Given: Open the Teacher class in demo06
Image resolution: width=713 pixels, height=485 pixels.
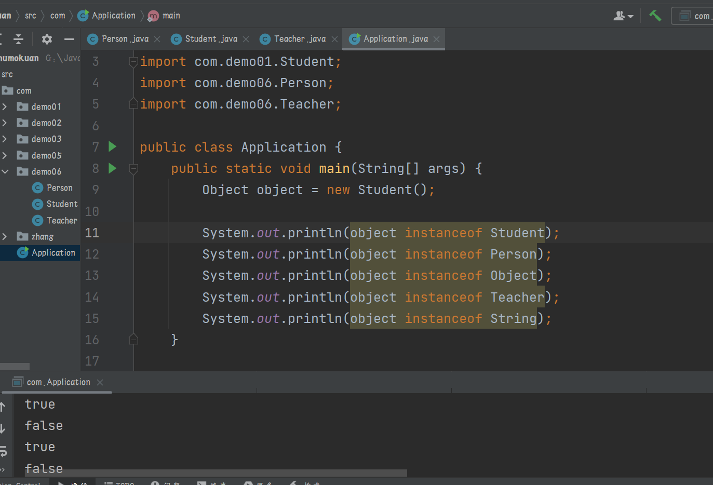Looking at the screenshot, I should pos(55,221).
